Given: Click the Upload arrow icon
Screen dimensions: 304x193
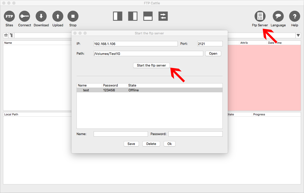Looking at the screenshot, I should coord(58,16).
